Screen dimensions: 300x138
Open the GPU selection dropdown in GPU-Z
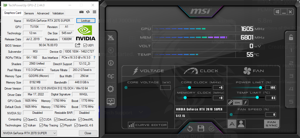[29, 133]
